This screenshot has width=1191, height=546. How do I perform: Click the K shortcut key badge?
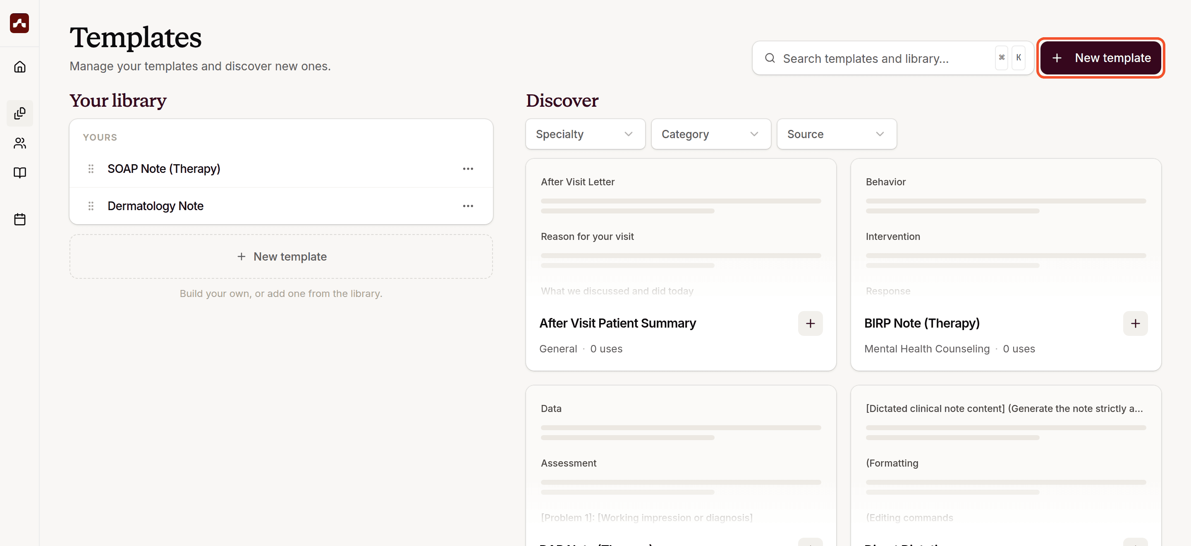tap(1019, 58)
